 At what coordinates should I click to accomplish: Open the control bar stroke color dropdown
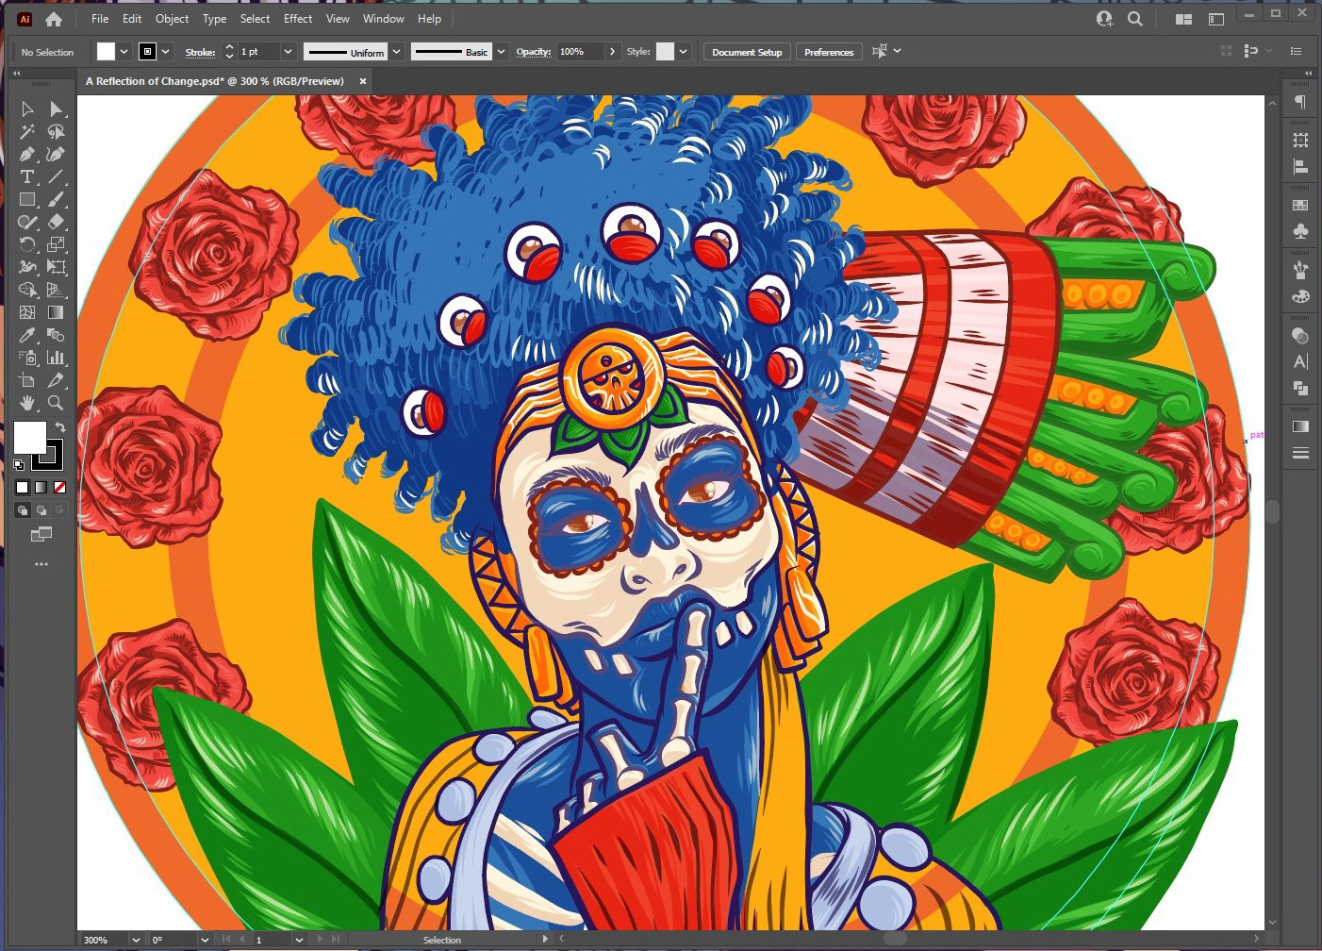(166, 52)
